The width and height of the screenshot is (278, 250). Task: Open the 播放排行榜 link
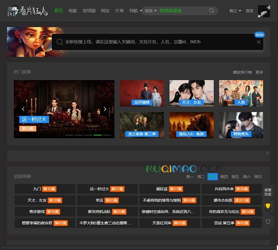[x=242, y=72]
